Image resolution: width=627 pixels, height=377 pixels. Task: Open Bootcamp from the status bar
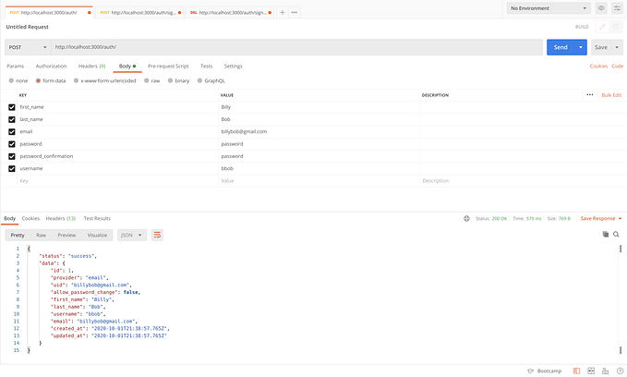544,371
